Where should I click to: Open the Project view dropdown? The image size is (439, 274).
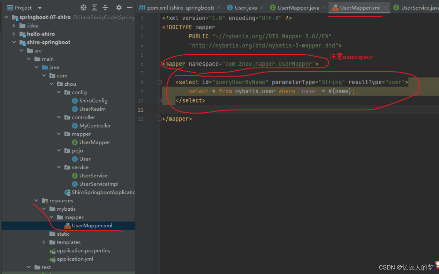(40, 8)
